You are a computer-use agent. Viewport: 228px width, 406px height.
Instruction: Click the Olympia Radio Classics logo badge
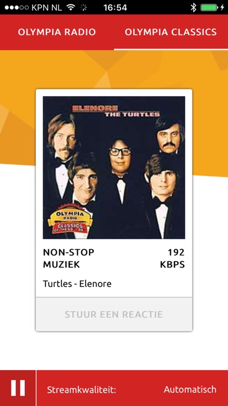click(70, 219)
